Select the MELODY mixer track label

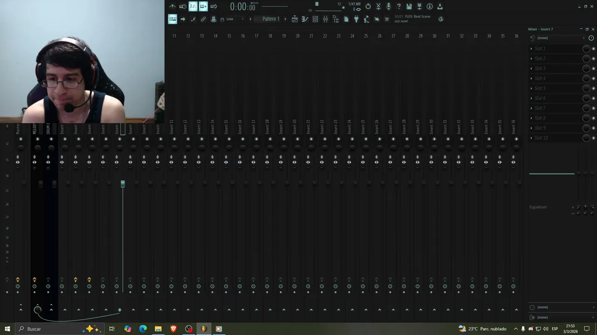tap(35, 129)
